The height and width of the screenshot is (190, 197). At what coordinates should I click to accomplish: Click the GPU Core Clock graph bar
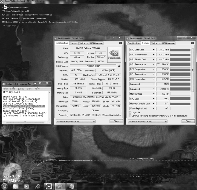[x=180, y=50]
